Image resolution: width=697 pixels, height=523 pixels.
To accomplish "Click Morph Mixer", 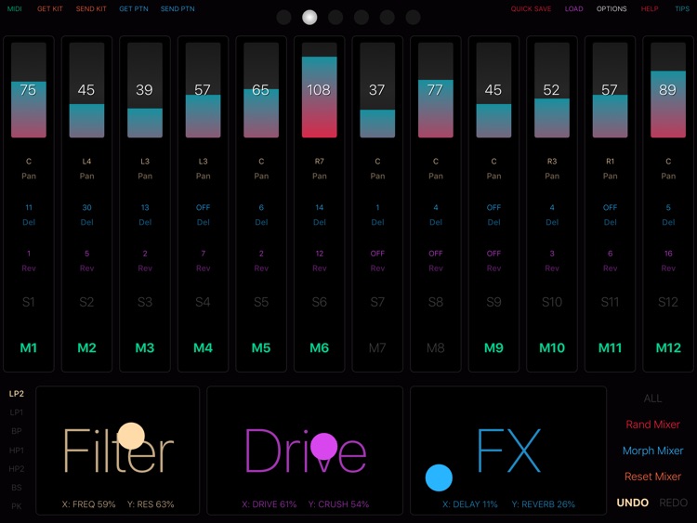I will click(x=652, y=451).
